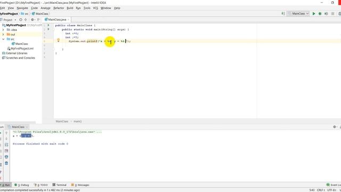Click the gutter run arrow beside main method

point(48,29)
